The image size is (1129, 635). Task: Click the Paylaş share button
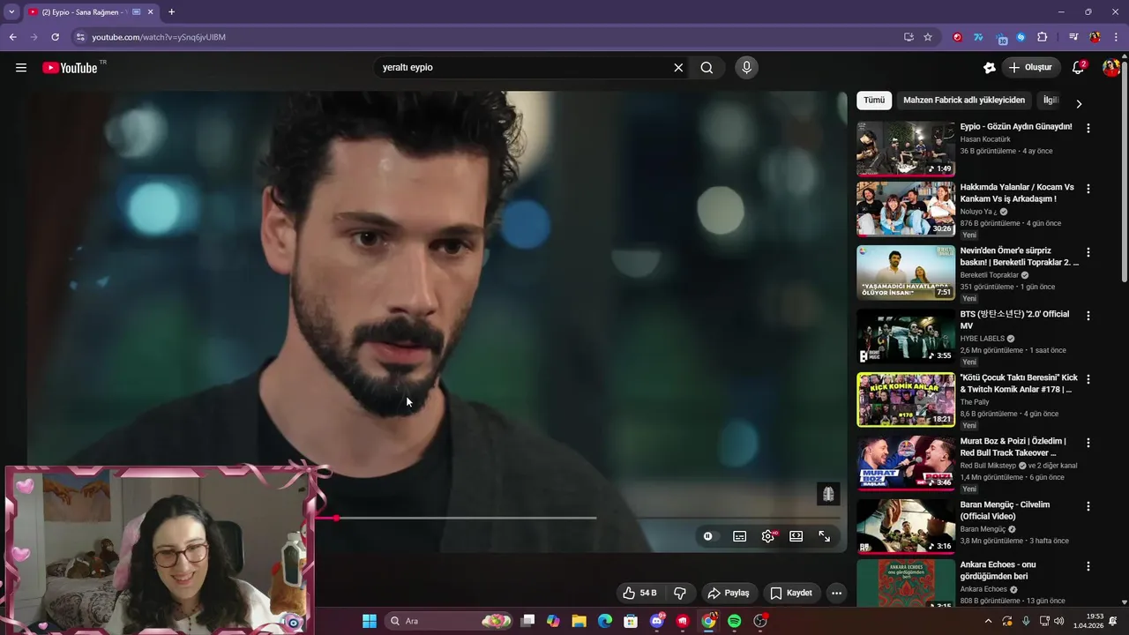pyautogui.click(x=729, y=593)
